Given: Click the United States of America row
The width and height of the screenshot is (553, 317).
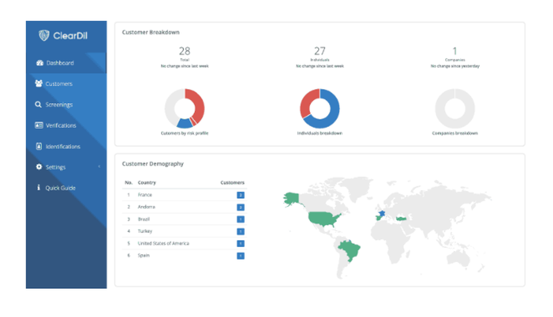Looking at the screenshot, I should click(x=185, y=244).
